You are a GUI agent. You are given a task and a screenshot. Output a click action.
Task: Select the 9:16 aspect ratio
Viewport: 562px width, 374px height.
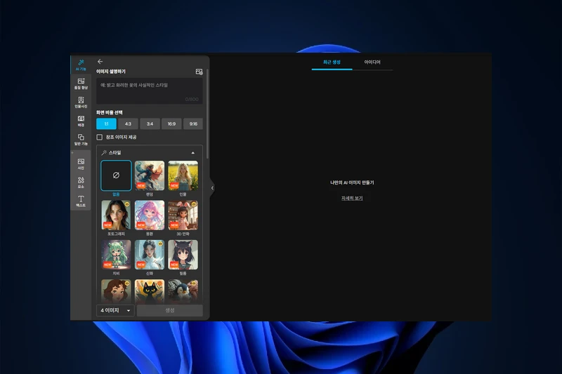[193, 123]
